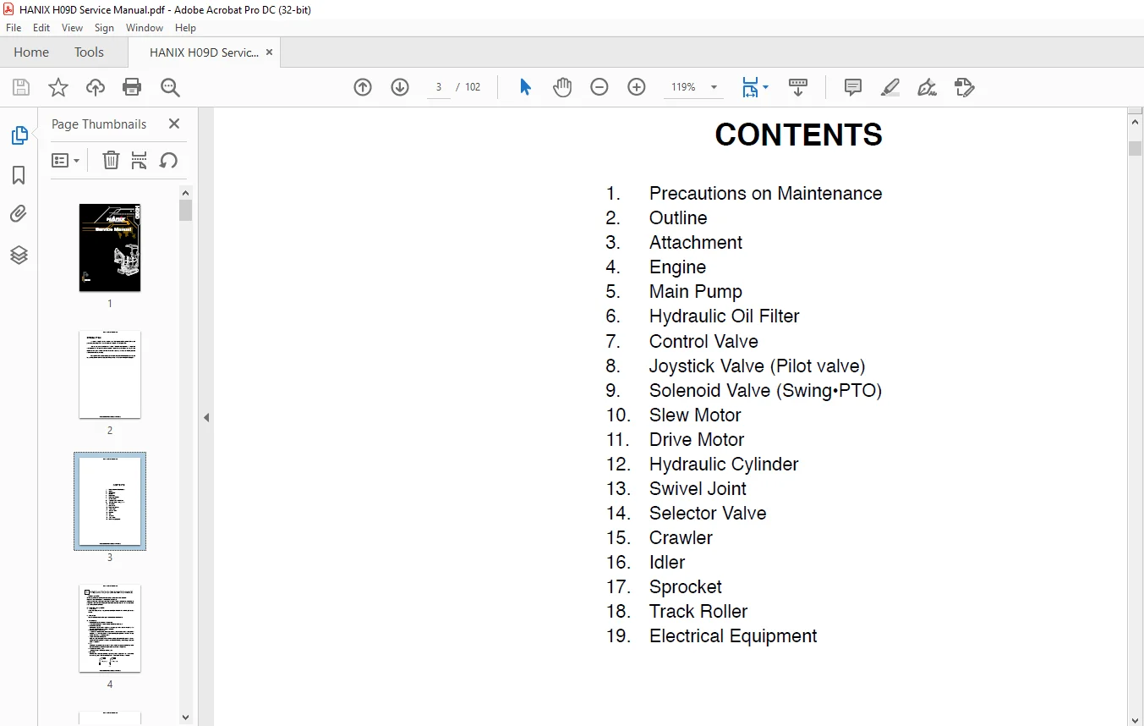Open the Edit menu

coord(41,28)
